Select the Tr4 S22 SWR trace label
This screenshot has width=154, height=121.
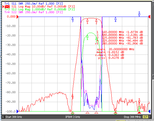point(33,12)
